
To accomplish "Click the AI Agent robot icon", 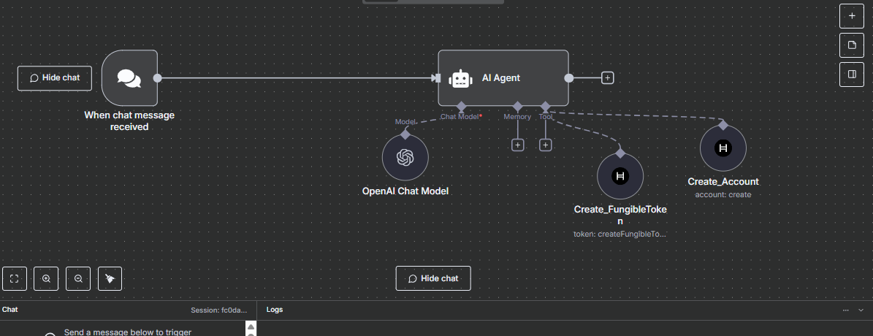I will pos(460,78).
